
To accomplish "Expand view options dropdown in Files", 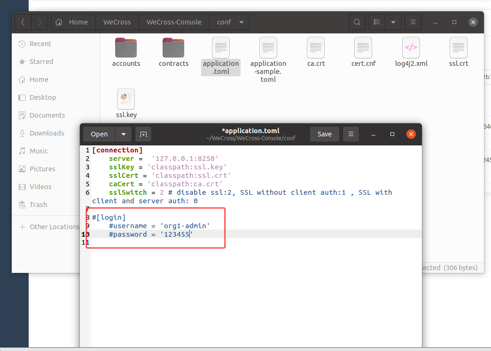I will coord(393,22).
